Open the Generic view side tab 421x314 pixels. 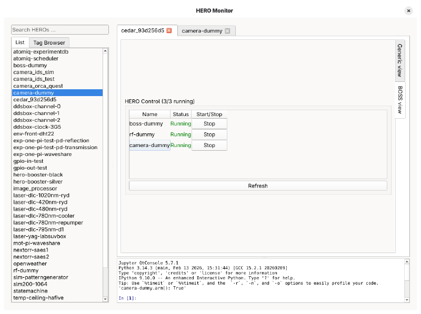tap(400, 60)
